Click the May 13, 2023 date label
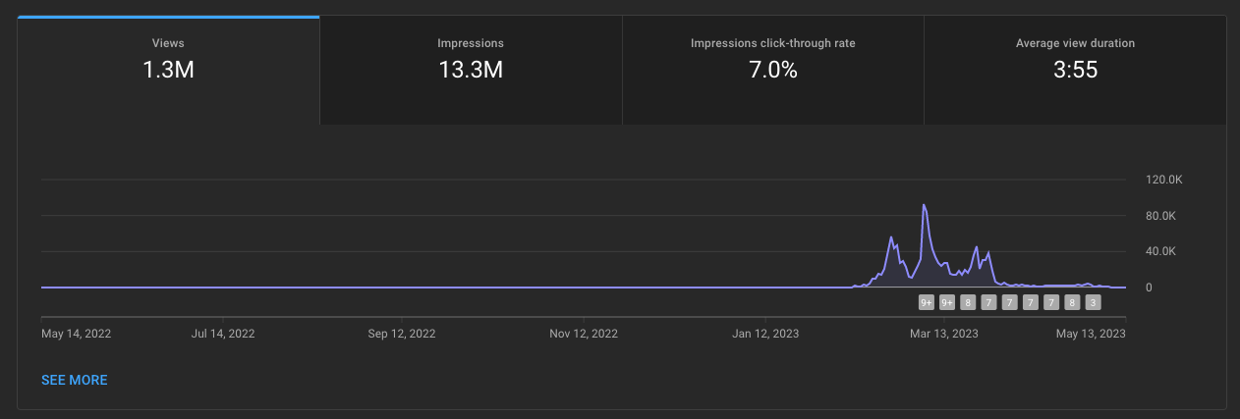The image size is (1240, 419). (x=1091, y=334)
